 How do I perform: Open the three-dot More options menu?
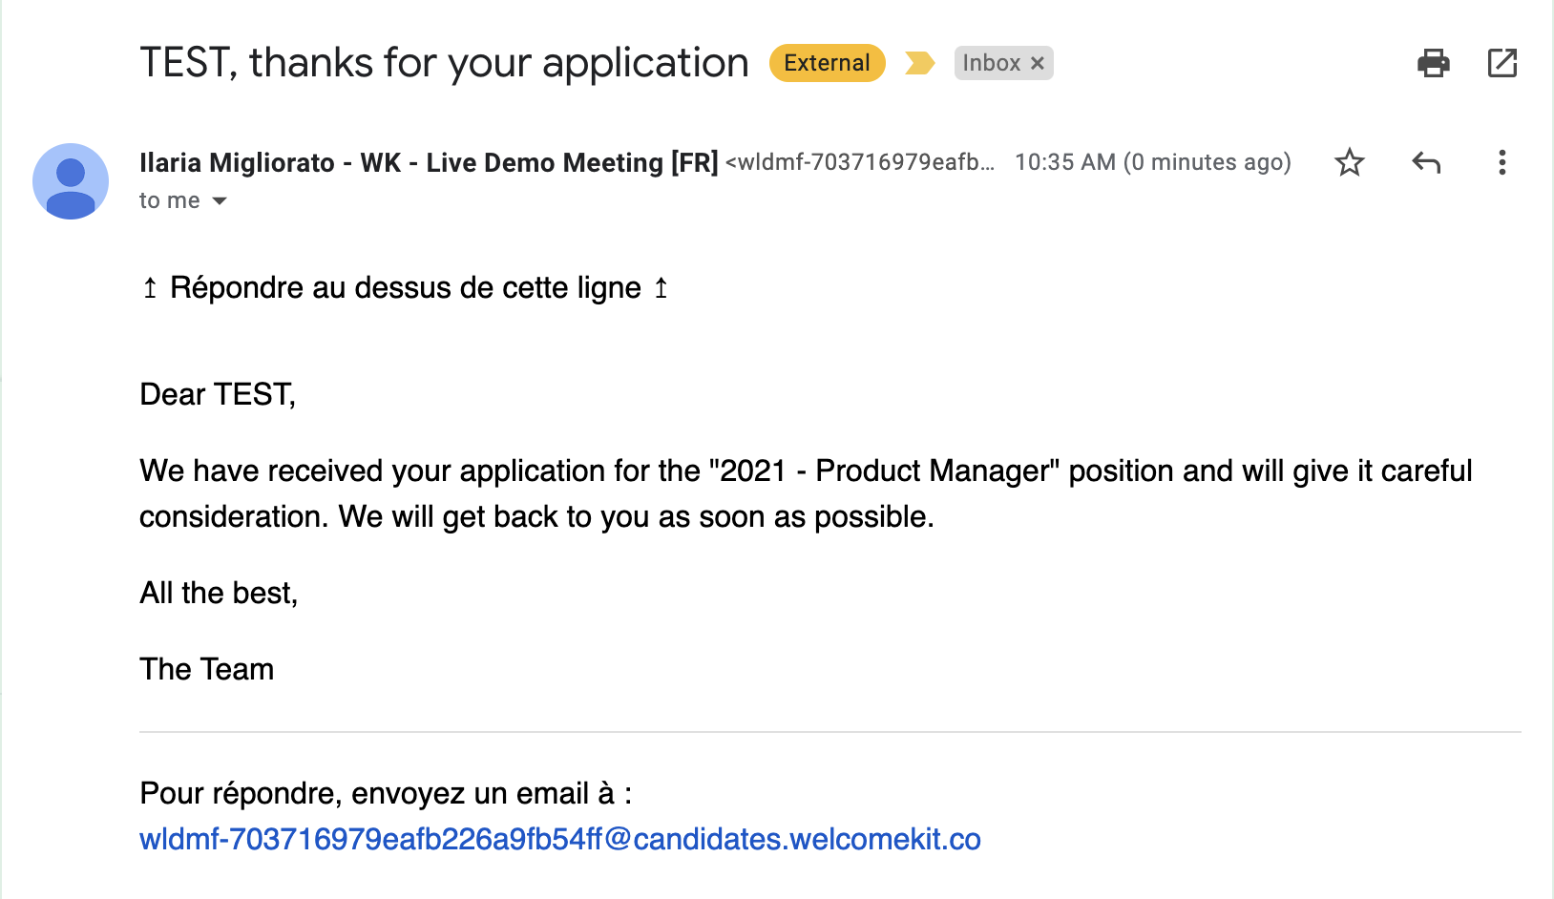[x=1501, y=162]
